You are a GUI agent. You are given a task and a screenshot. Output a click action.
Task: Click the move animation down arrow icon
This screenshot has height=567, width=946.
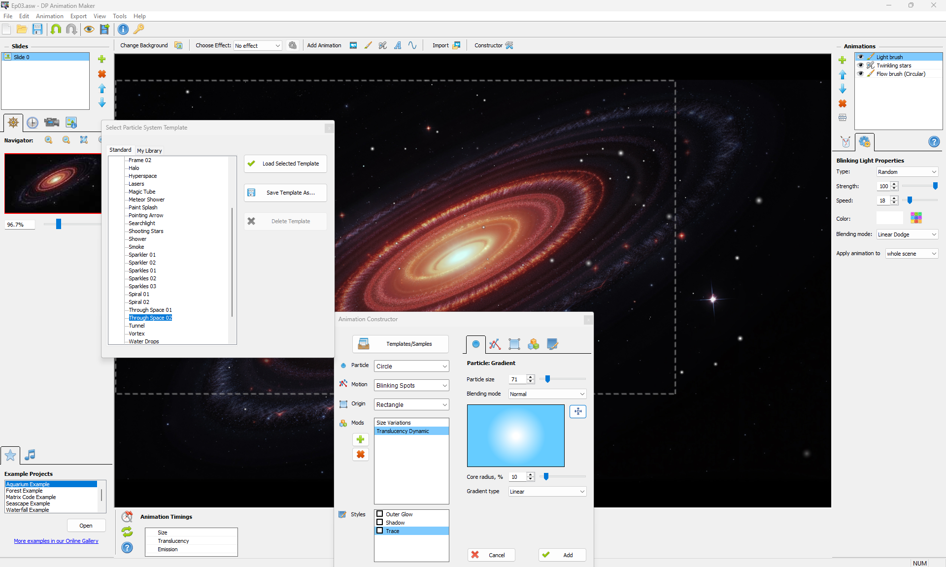click(843, 89)
